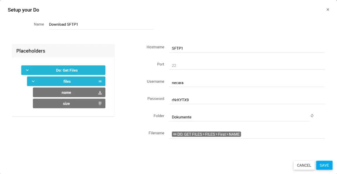Screen dimensions: 337x174
Task: Click the text icon on name placeholder
Action: tap(100, 93)
